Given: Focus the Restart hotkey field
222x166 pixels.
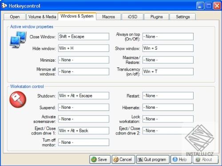Looking at the screenshot, I should tap(168, 96).
